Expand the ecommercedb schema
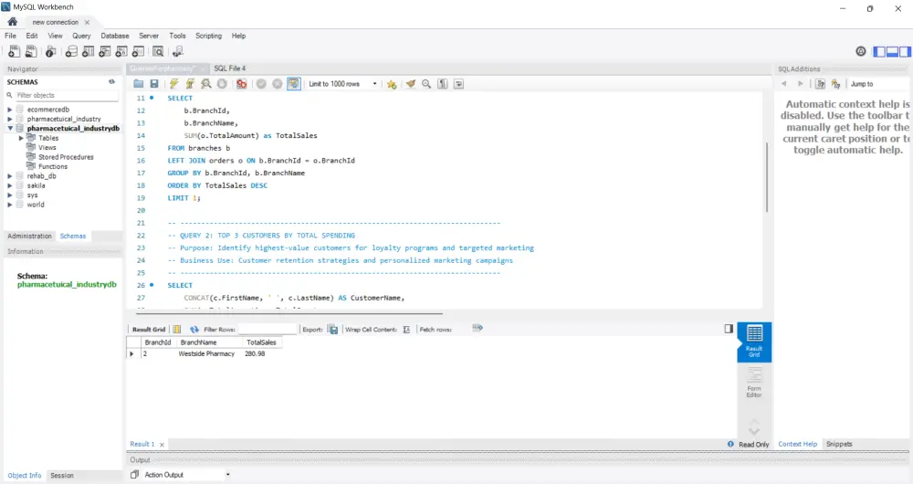Image resolution: width=913 pixels, height=484 pixels. point(10,110)
